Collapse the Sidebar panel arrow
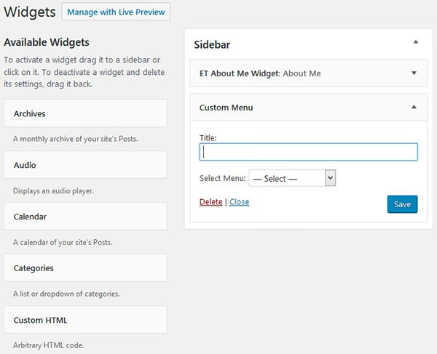This screenshot has width=437, height=354. 416,42
